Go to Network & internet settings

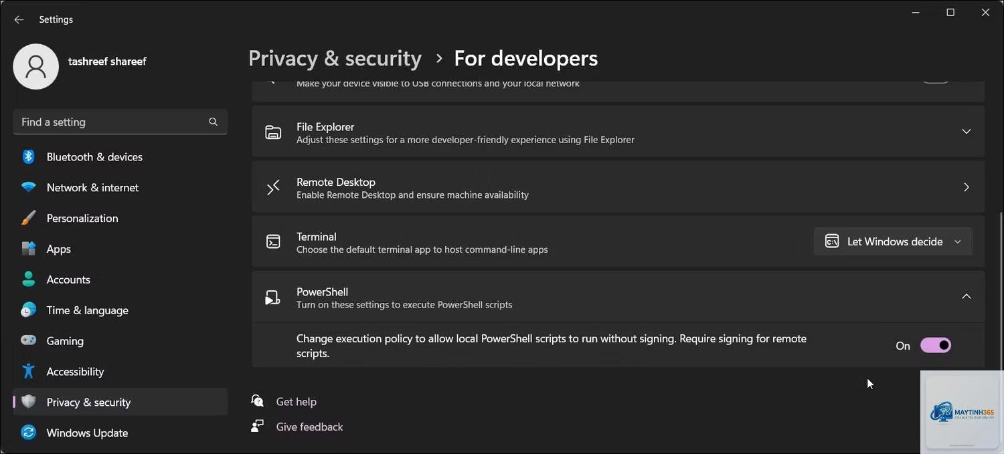tap(120, 187)
